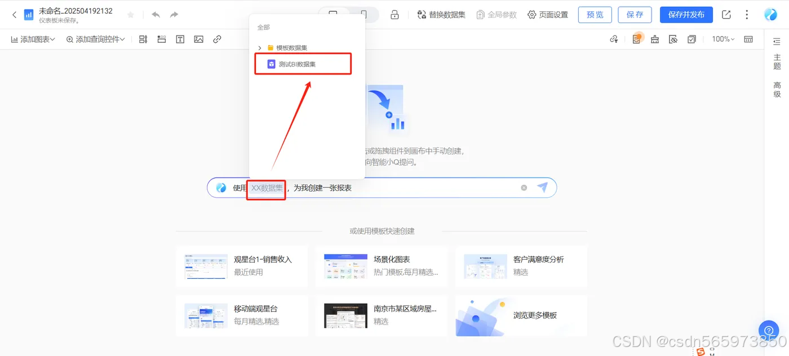Click the clear icon in the prompt input
The height and width of the screenshot is (356, 789).
point(524,188)
